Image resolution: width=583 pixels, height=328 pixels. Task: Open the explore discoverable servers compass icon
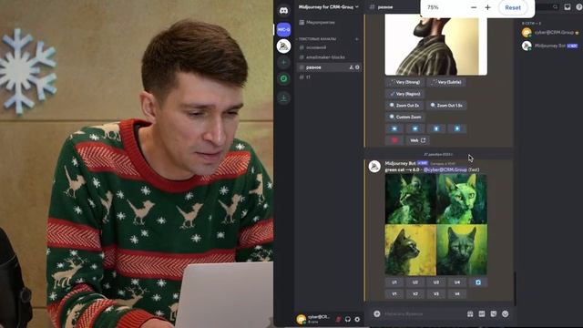283,78
